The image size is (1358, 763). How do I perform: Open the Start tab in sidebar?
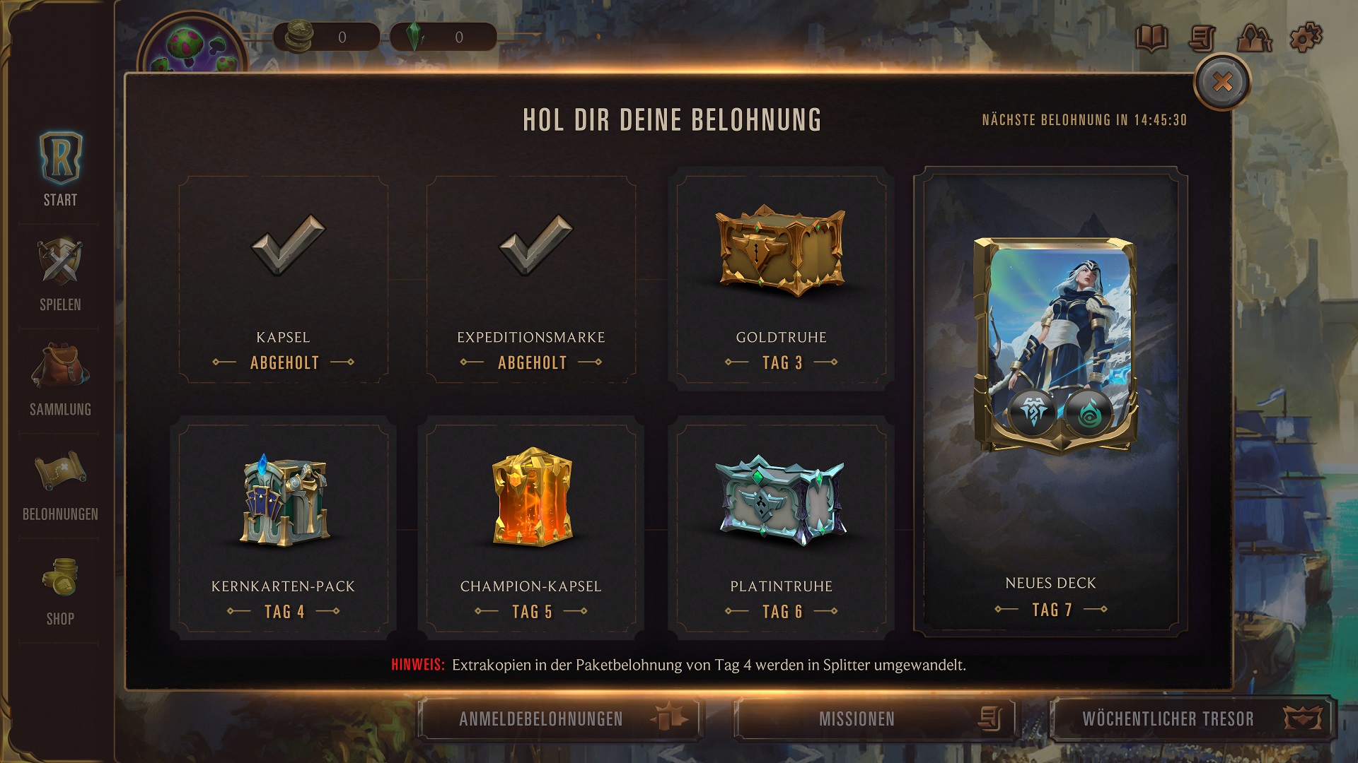click(60, 170)
